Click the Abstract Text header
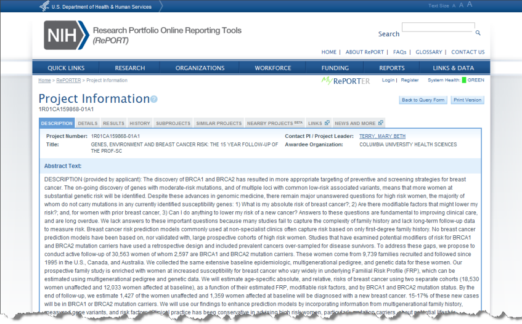 coord(63,166)
